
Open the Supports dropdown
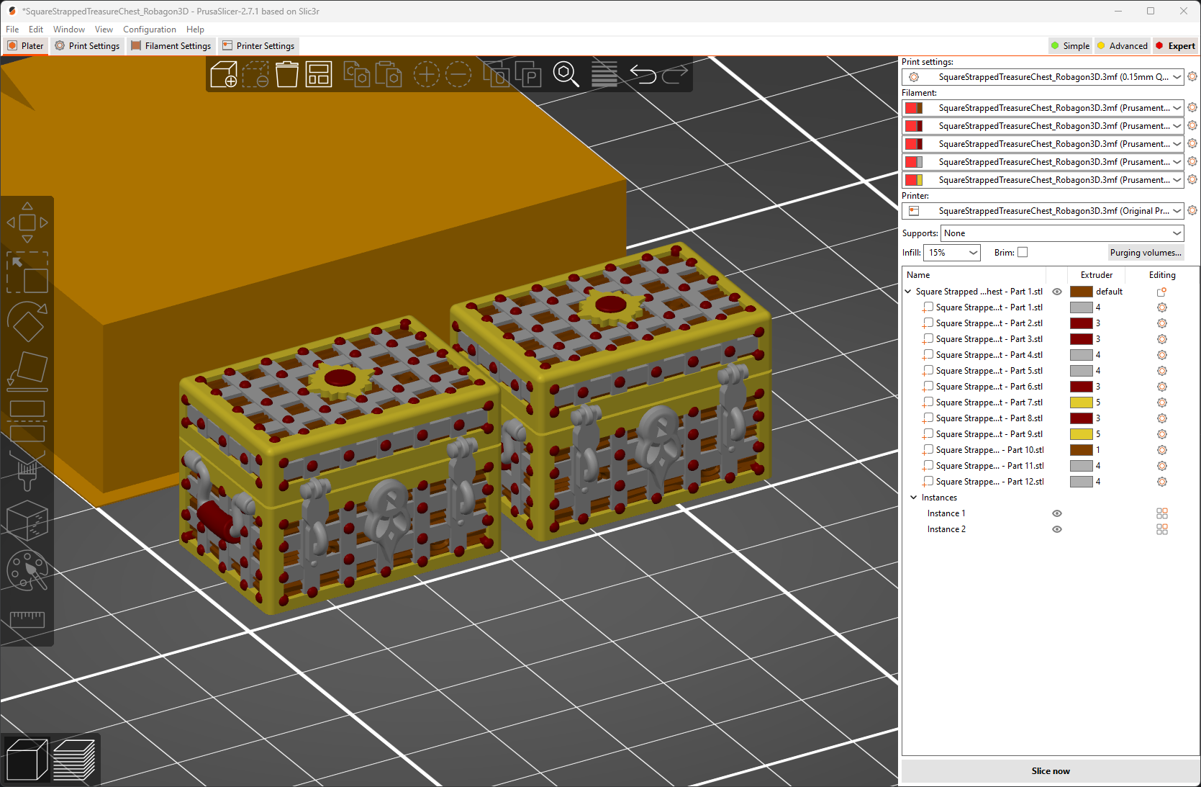(x=1062, y=233)
